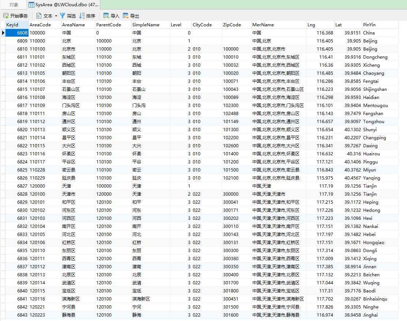This screenshot has height=321, width=407.
Task: Select the ZipCode cell 301500
Action: [x=236, y=307]
